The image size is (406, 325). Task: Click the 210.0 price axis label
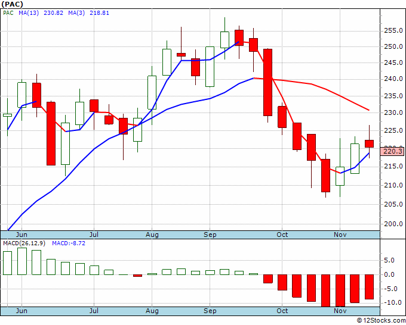click(x=393, y=185)
